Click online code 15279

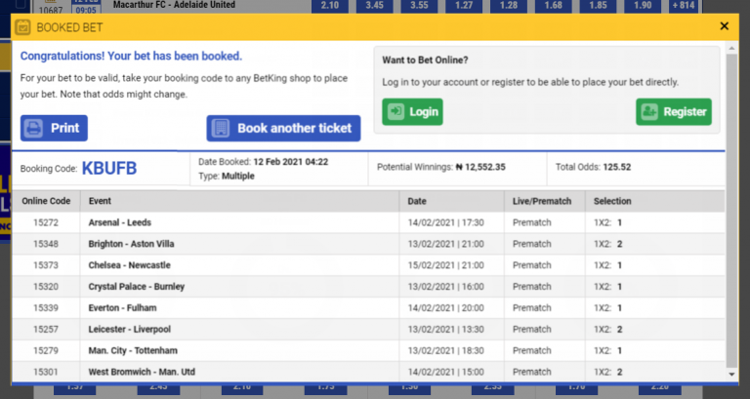click(46, 350)
